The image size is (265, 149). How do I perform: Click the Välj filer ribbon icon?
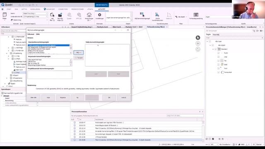(x=52, y=15)
